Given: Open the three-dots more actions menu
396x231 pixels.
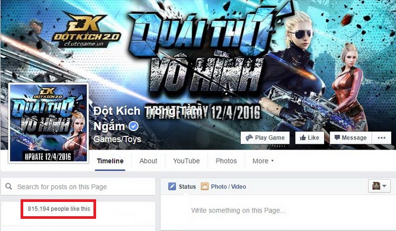Looking at the screenshot, I should pos(381,138).
